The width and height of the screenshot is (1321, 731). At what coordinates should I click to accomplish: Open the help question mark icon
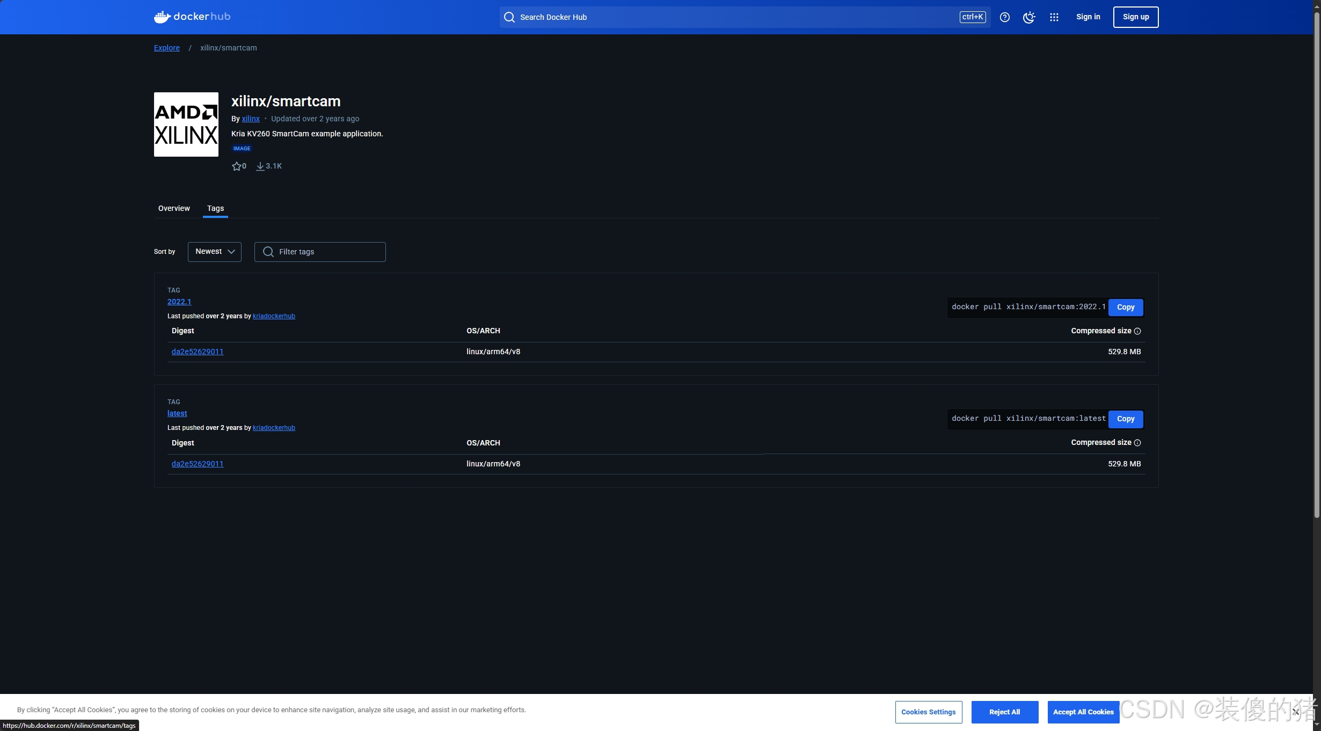[x=1004, y=17]
